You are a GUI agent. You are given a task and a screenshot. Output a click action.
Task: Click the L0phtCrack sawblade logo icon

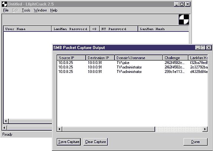184,20
